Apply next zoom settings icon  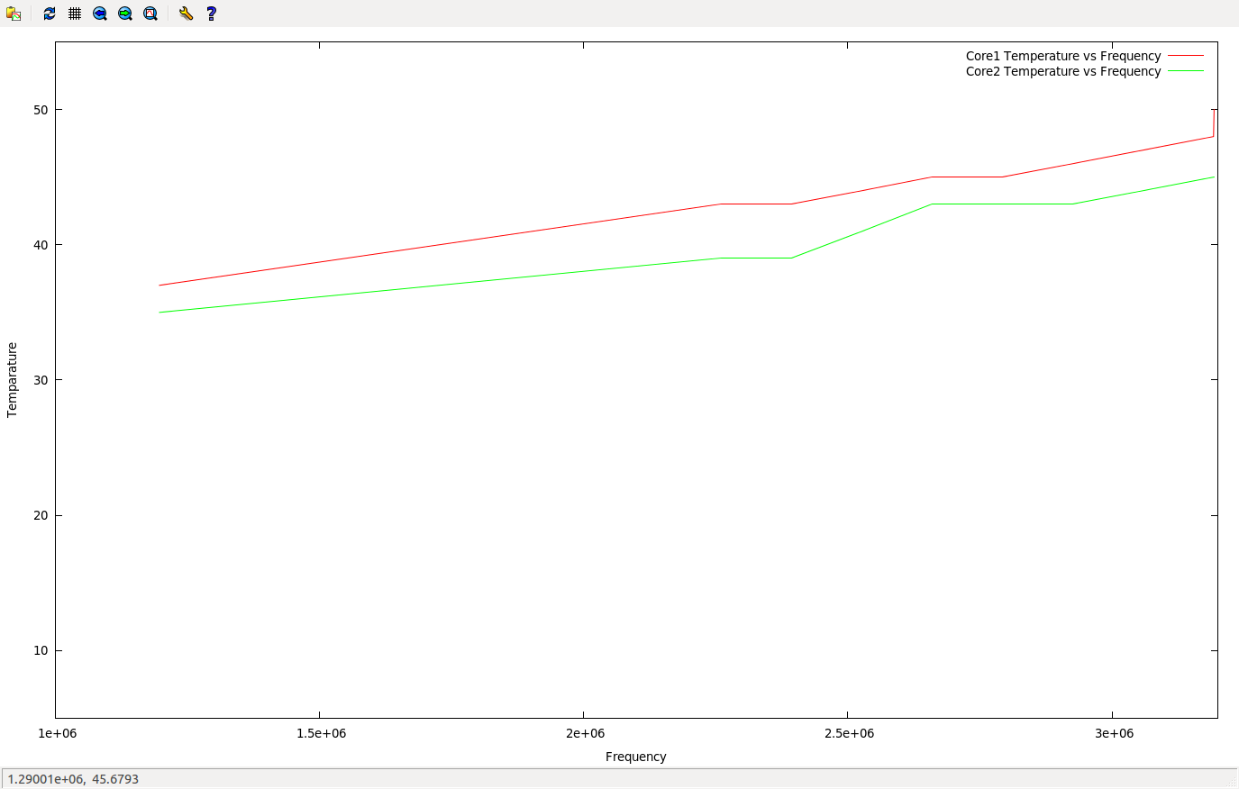[125, 14]
